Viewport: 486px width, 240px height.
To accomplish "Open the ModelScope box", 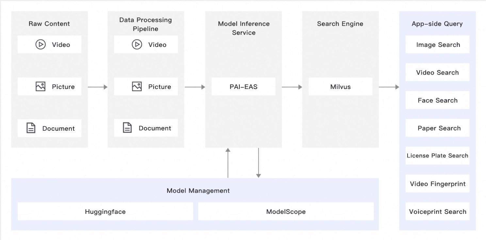I will (x=286, y=212).
